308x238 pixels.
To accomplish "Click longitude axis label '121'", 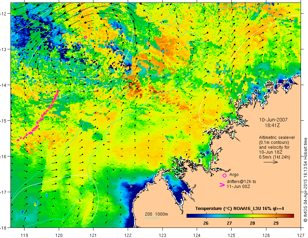I will (x=93, y=235).
